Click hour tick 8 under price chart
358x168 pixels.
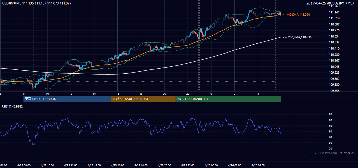pos(24,94)
